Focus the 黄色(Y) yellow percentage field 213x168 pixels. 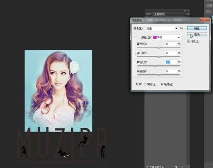(171, 62)
